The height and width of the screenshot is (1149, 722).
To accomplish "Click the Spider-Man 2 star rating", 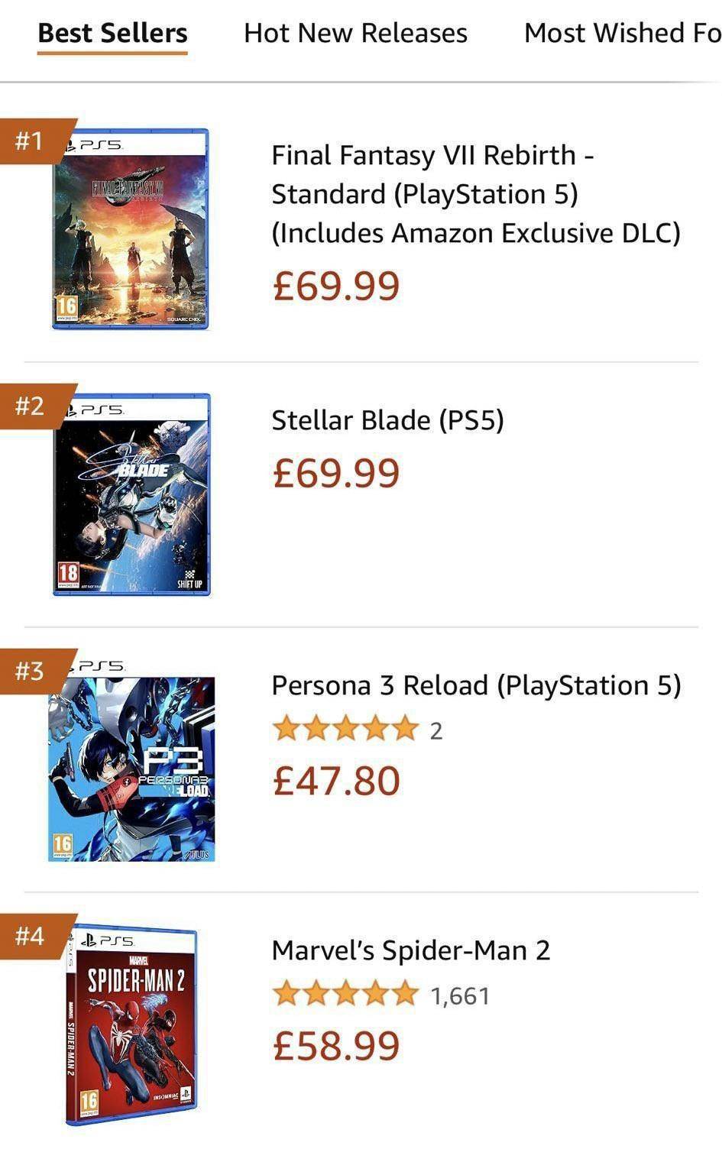I will (x=345, y=995).
